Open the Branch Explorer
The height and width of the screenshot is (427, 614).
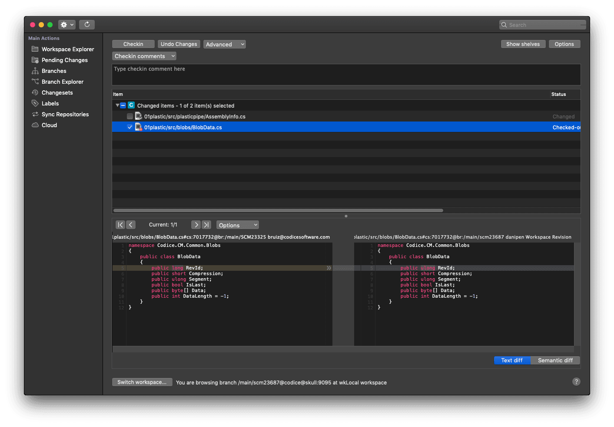point(62,82)
